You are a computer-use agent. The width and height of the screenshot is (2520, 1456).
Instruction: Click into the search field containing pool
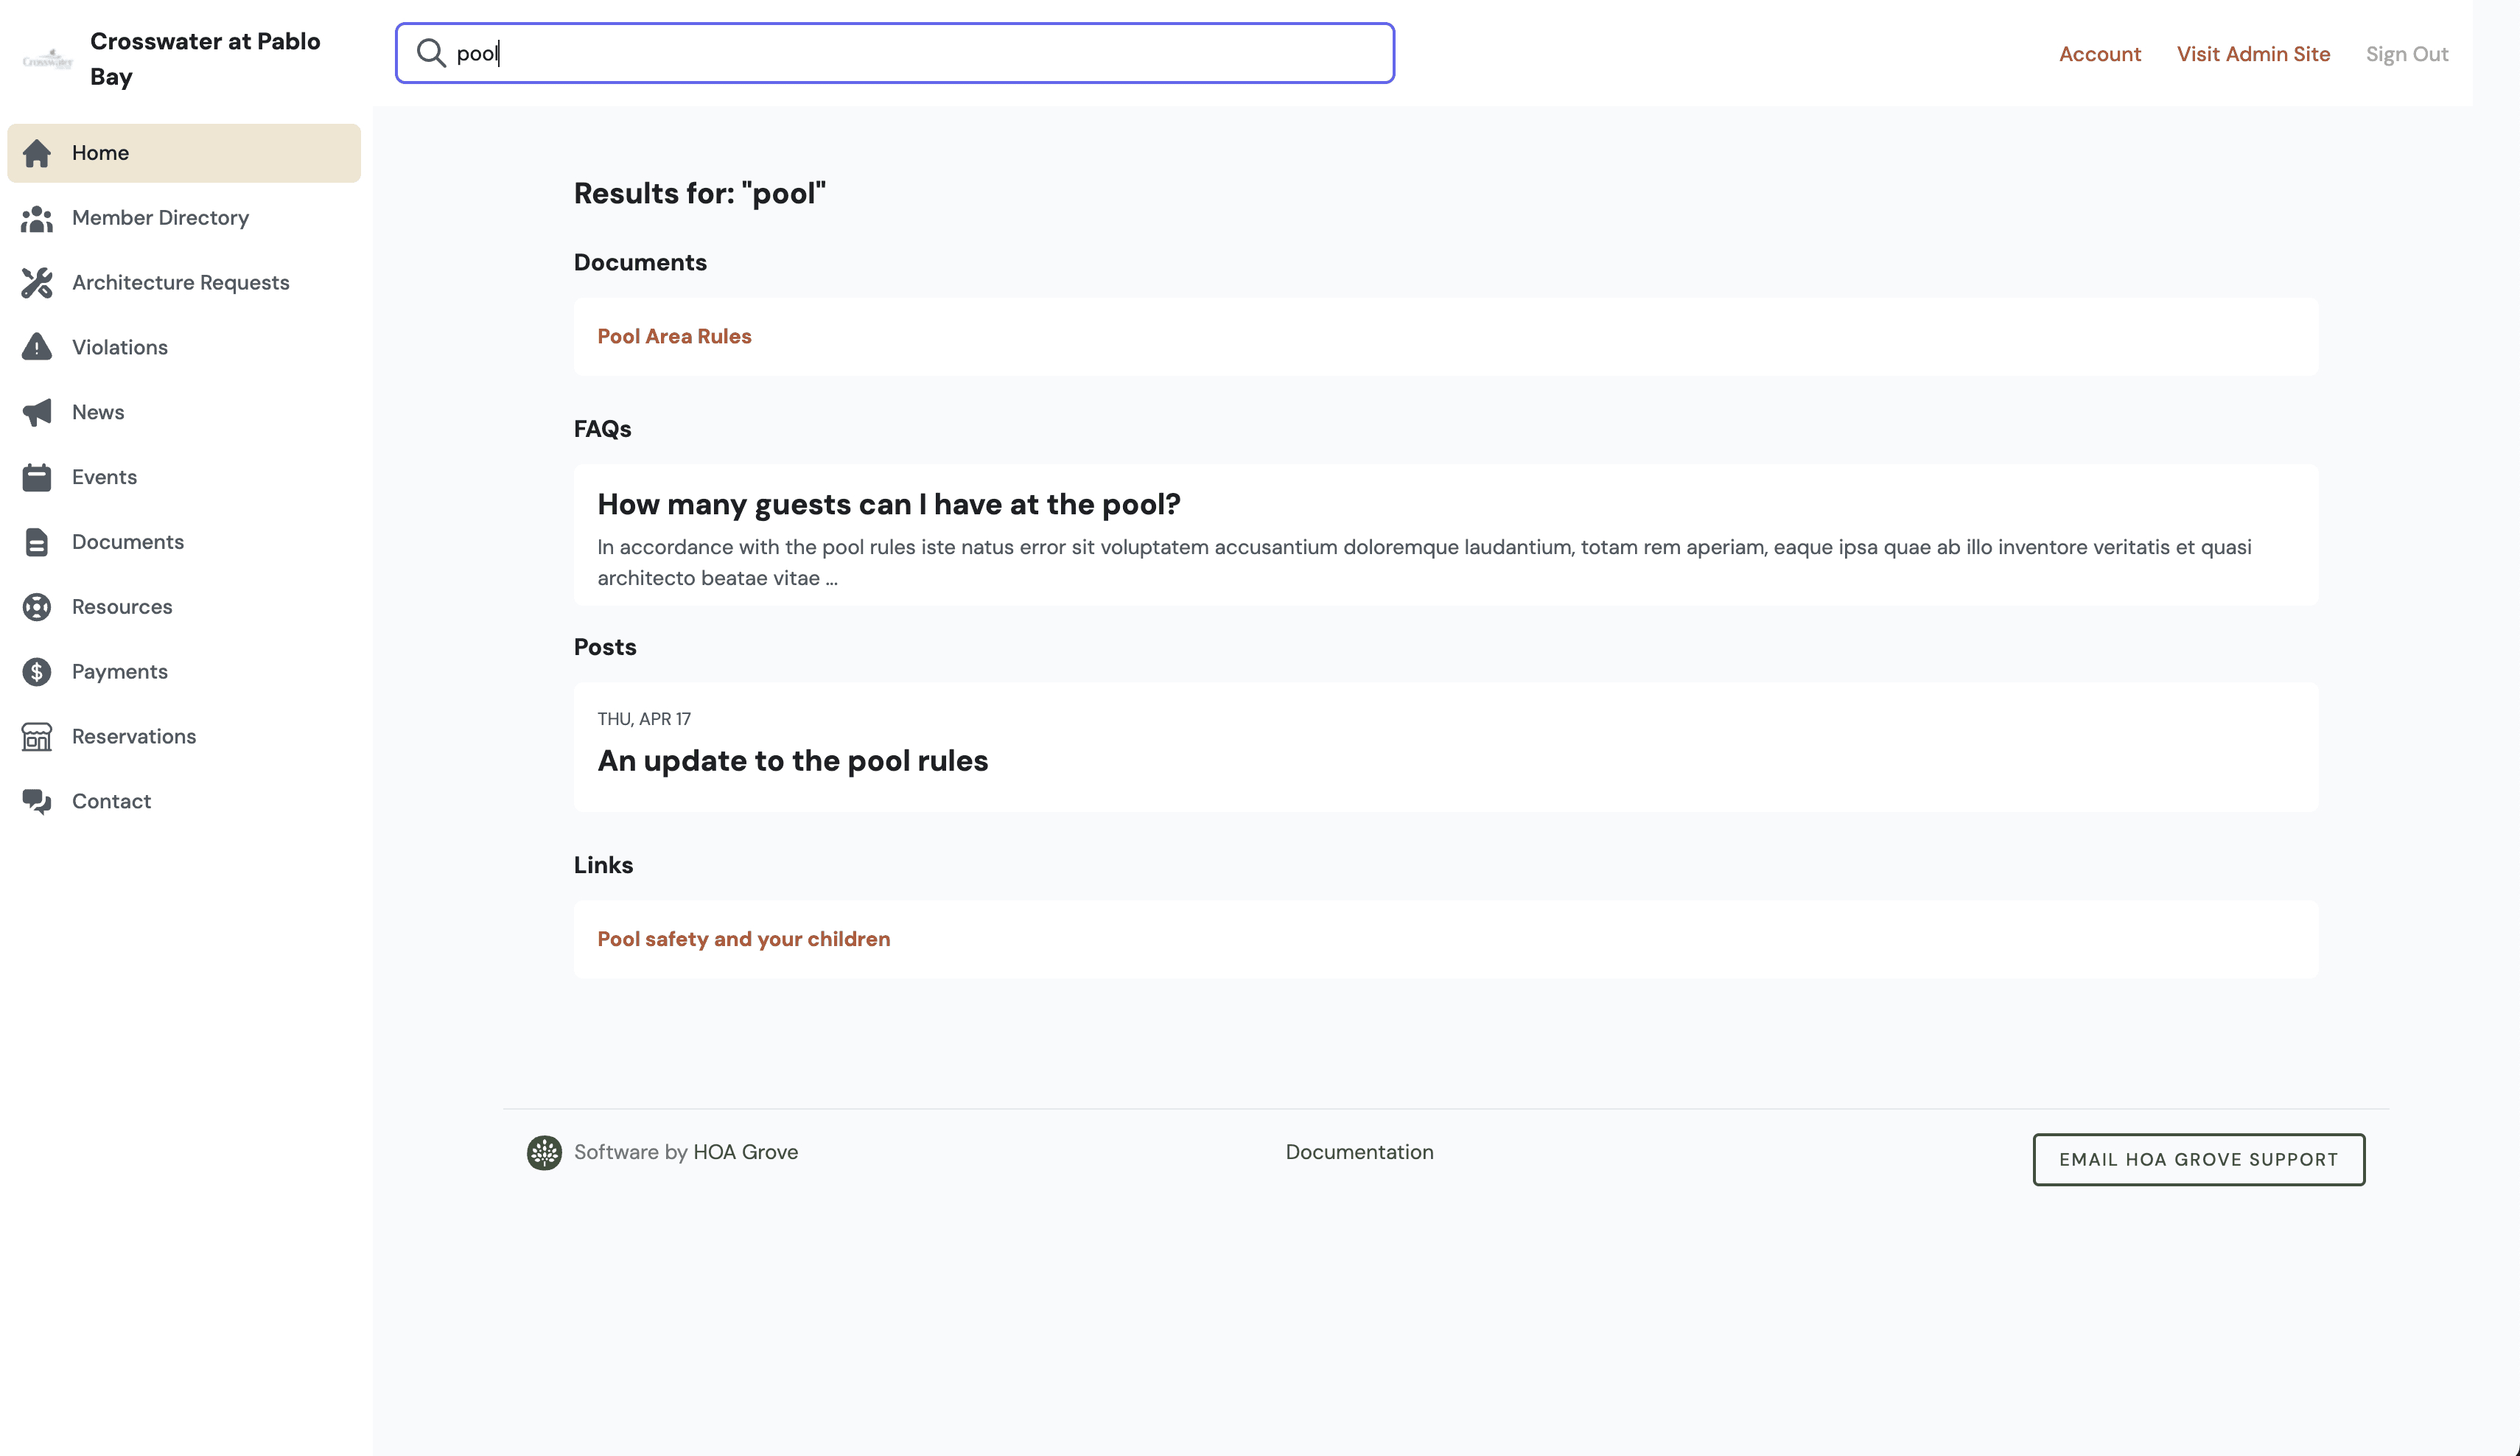coord(894,53)
